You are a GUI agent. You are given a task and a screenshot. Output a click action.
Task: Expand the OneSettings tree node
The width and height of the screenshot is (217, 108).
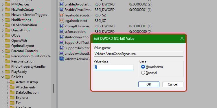(3, 30)
